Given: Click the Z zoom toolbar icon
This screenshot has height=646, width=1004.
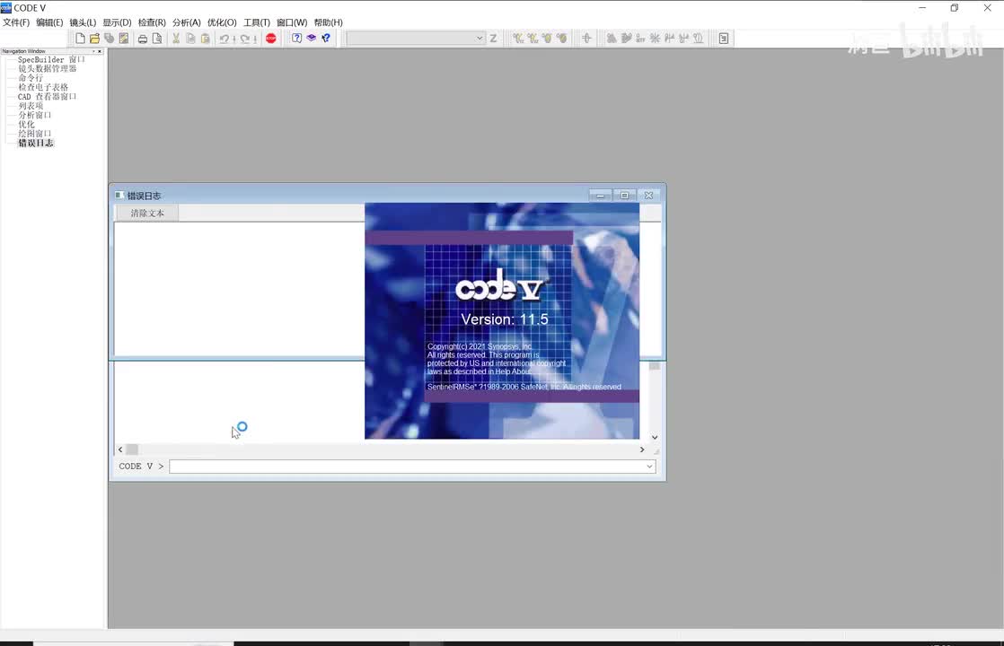Looking at the screenshot, I should (x=493, y=39).
